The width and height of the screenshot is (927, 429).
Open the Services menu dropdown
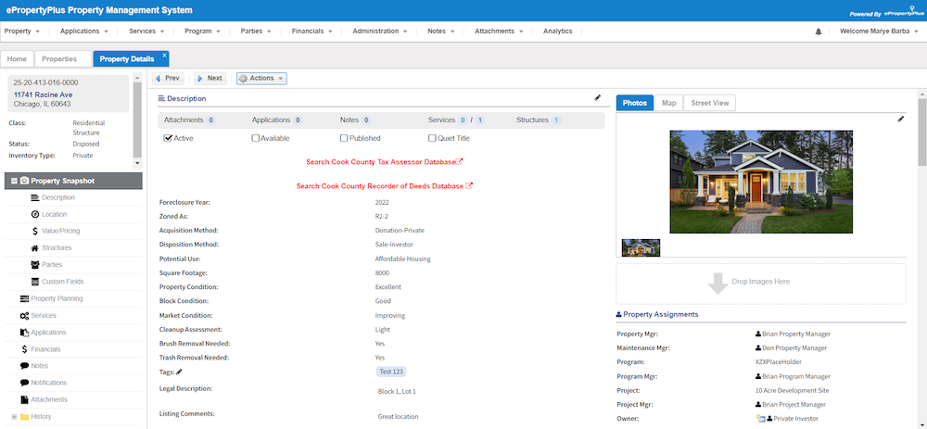(x=146, y=32)
